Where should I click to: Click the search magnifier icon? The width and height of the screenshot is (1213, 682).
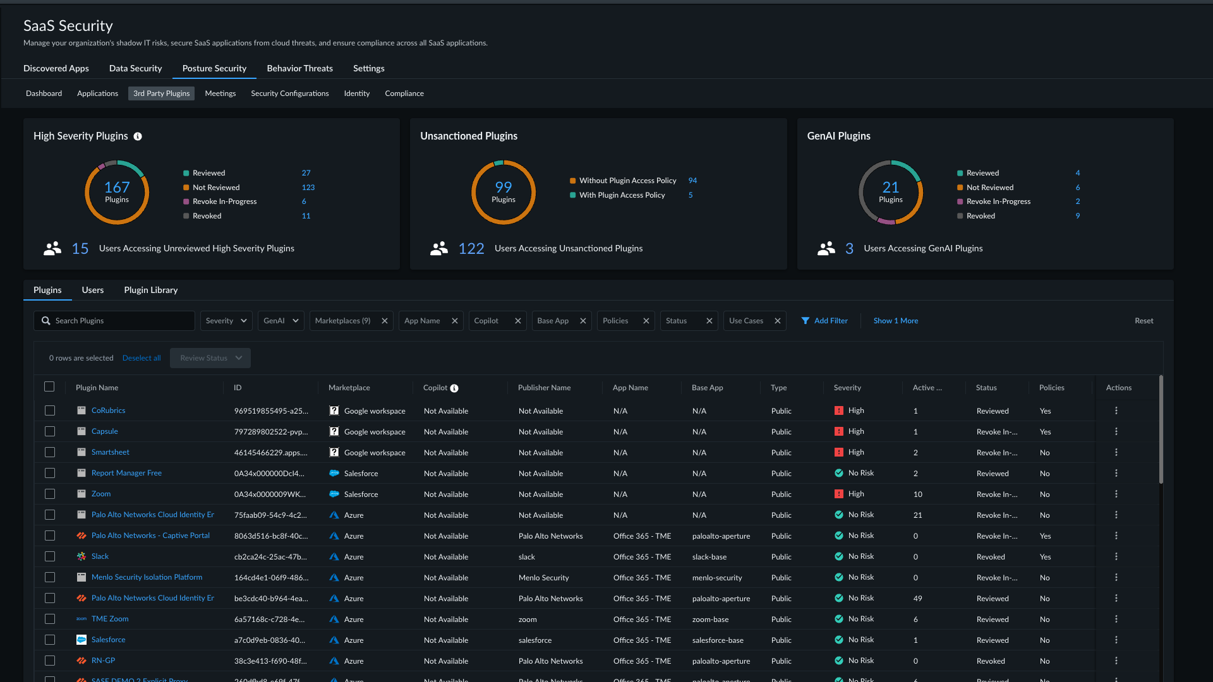coord(46,321)
